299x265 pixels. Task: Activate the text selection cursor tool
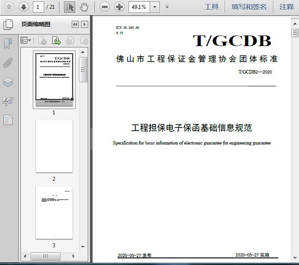coord(70,7)
